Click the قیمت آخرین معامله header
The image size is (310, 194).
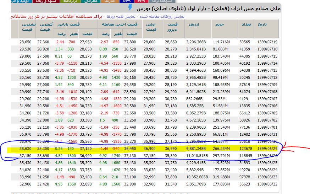pyautogui.click(x=120, y=24)
